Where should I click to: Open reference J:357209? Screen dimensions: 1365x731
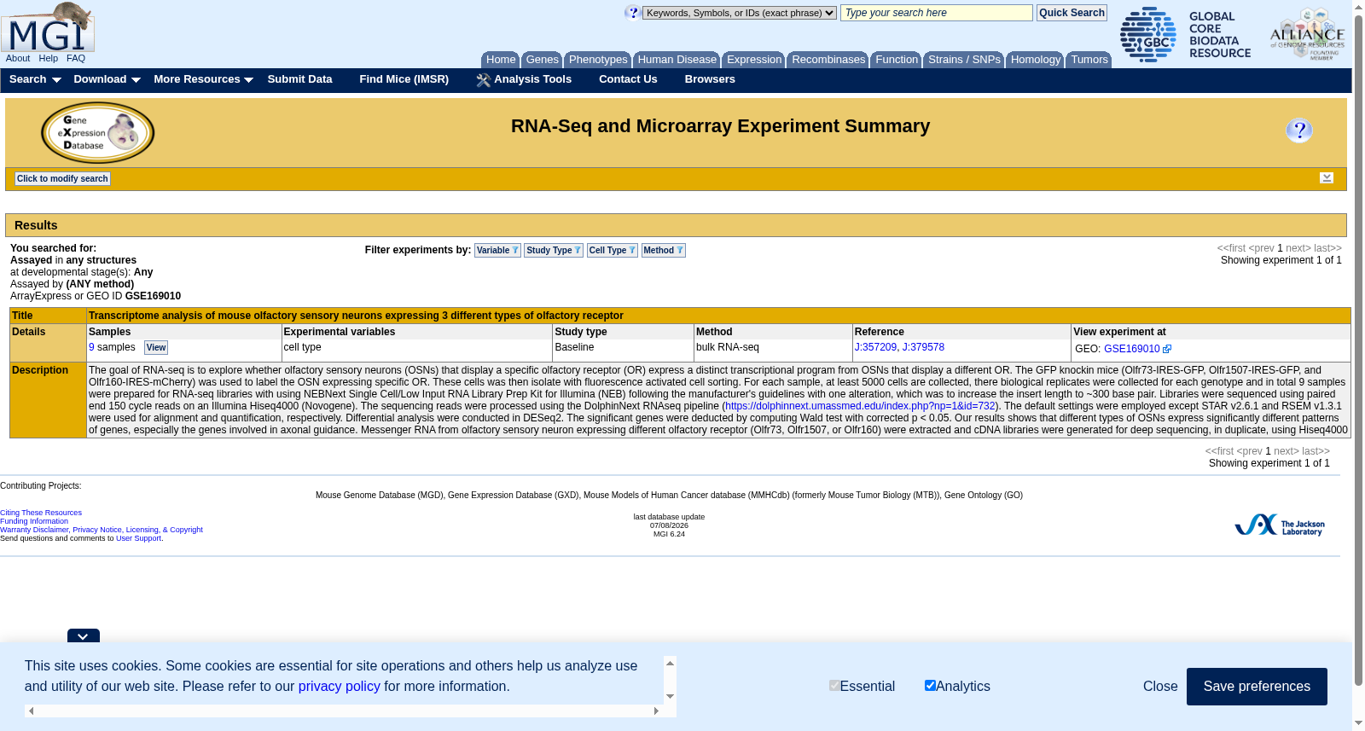point(875,347)
